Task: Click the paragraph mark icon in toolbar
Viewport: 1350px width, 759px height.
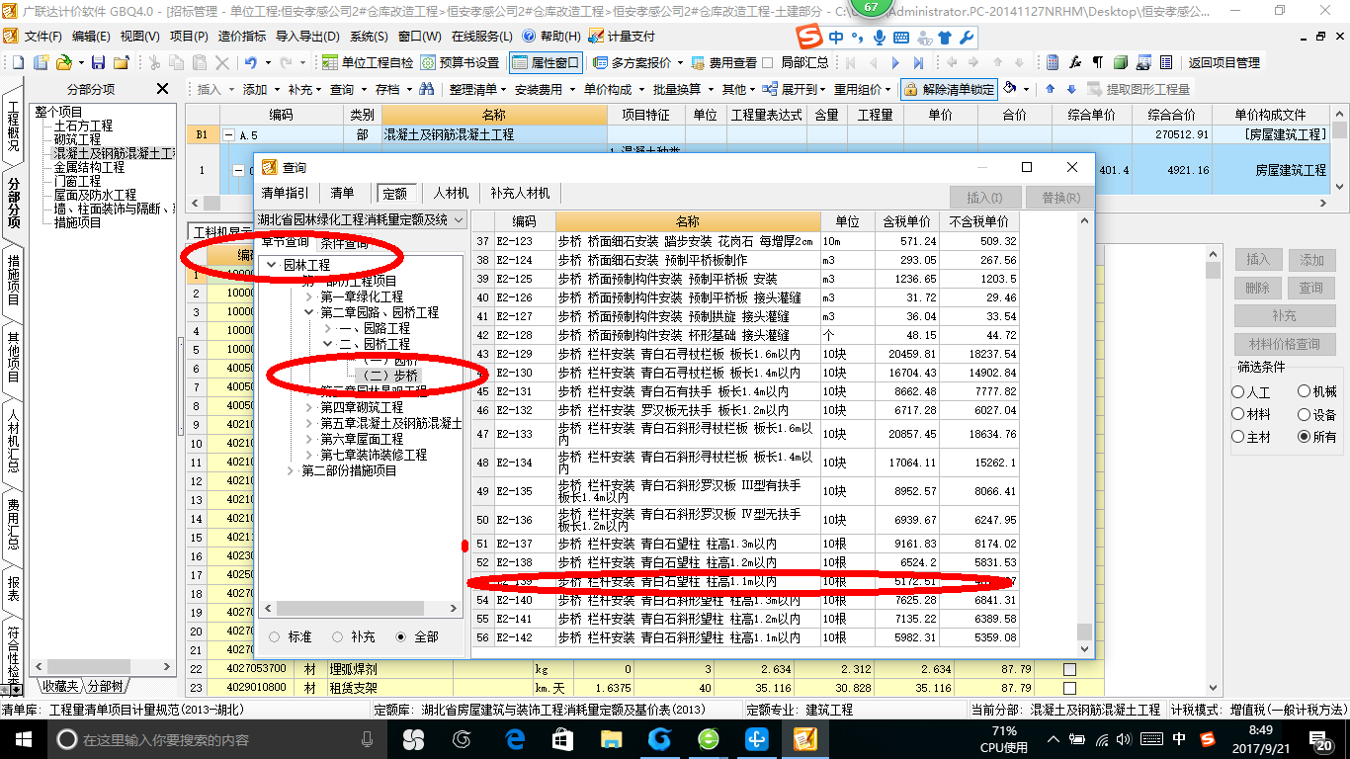Action: click(1096, 62)
